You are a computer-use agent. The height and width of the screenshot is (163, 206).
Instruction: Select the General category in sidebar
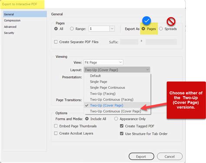(25, 14)
